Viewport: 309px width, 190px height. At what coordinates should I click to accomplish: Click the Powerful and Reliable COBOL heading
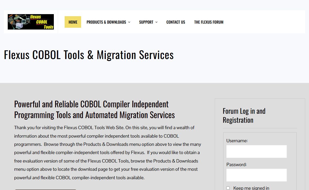pyautogui.click(x=95, y=109)
